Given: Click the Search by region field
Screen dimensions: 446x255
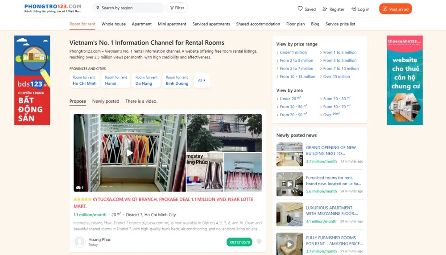Looking at the screenshot, I should (128, 8).
